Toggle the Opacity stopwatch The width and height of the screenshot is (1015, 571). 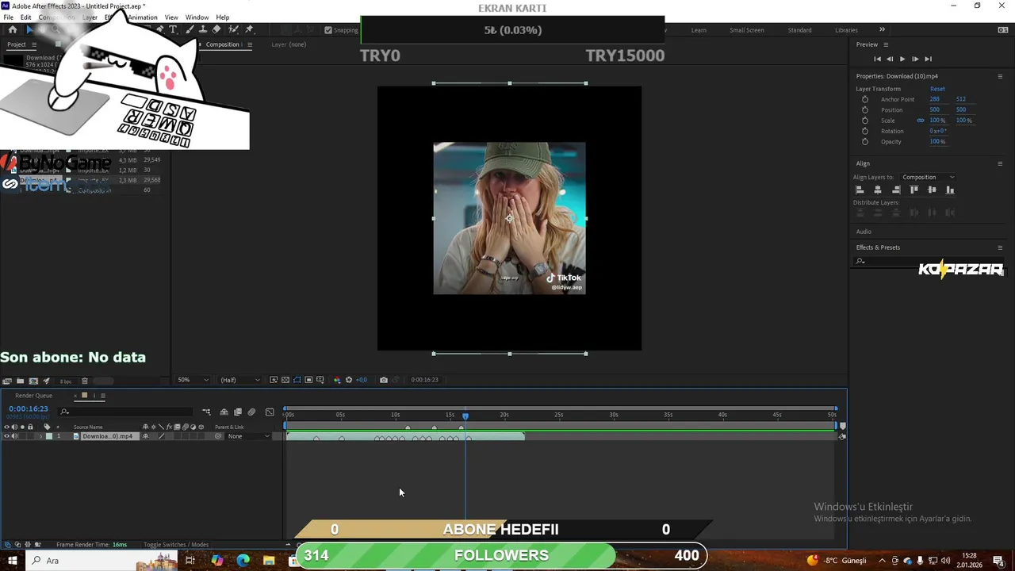tap(864, 141)
